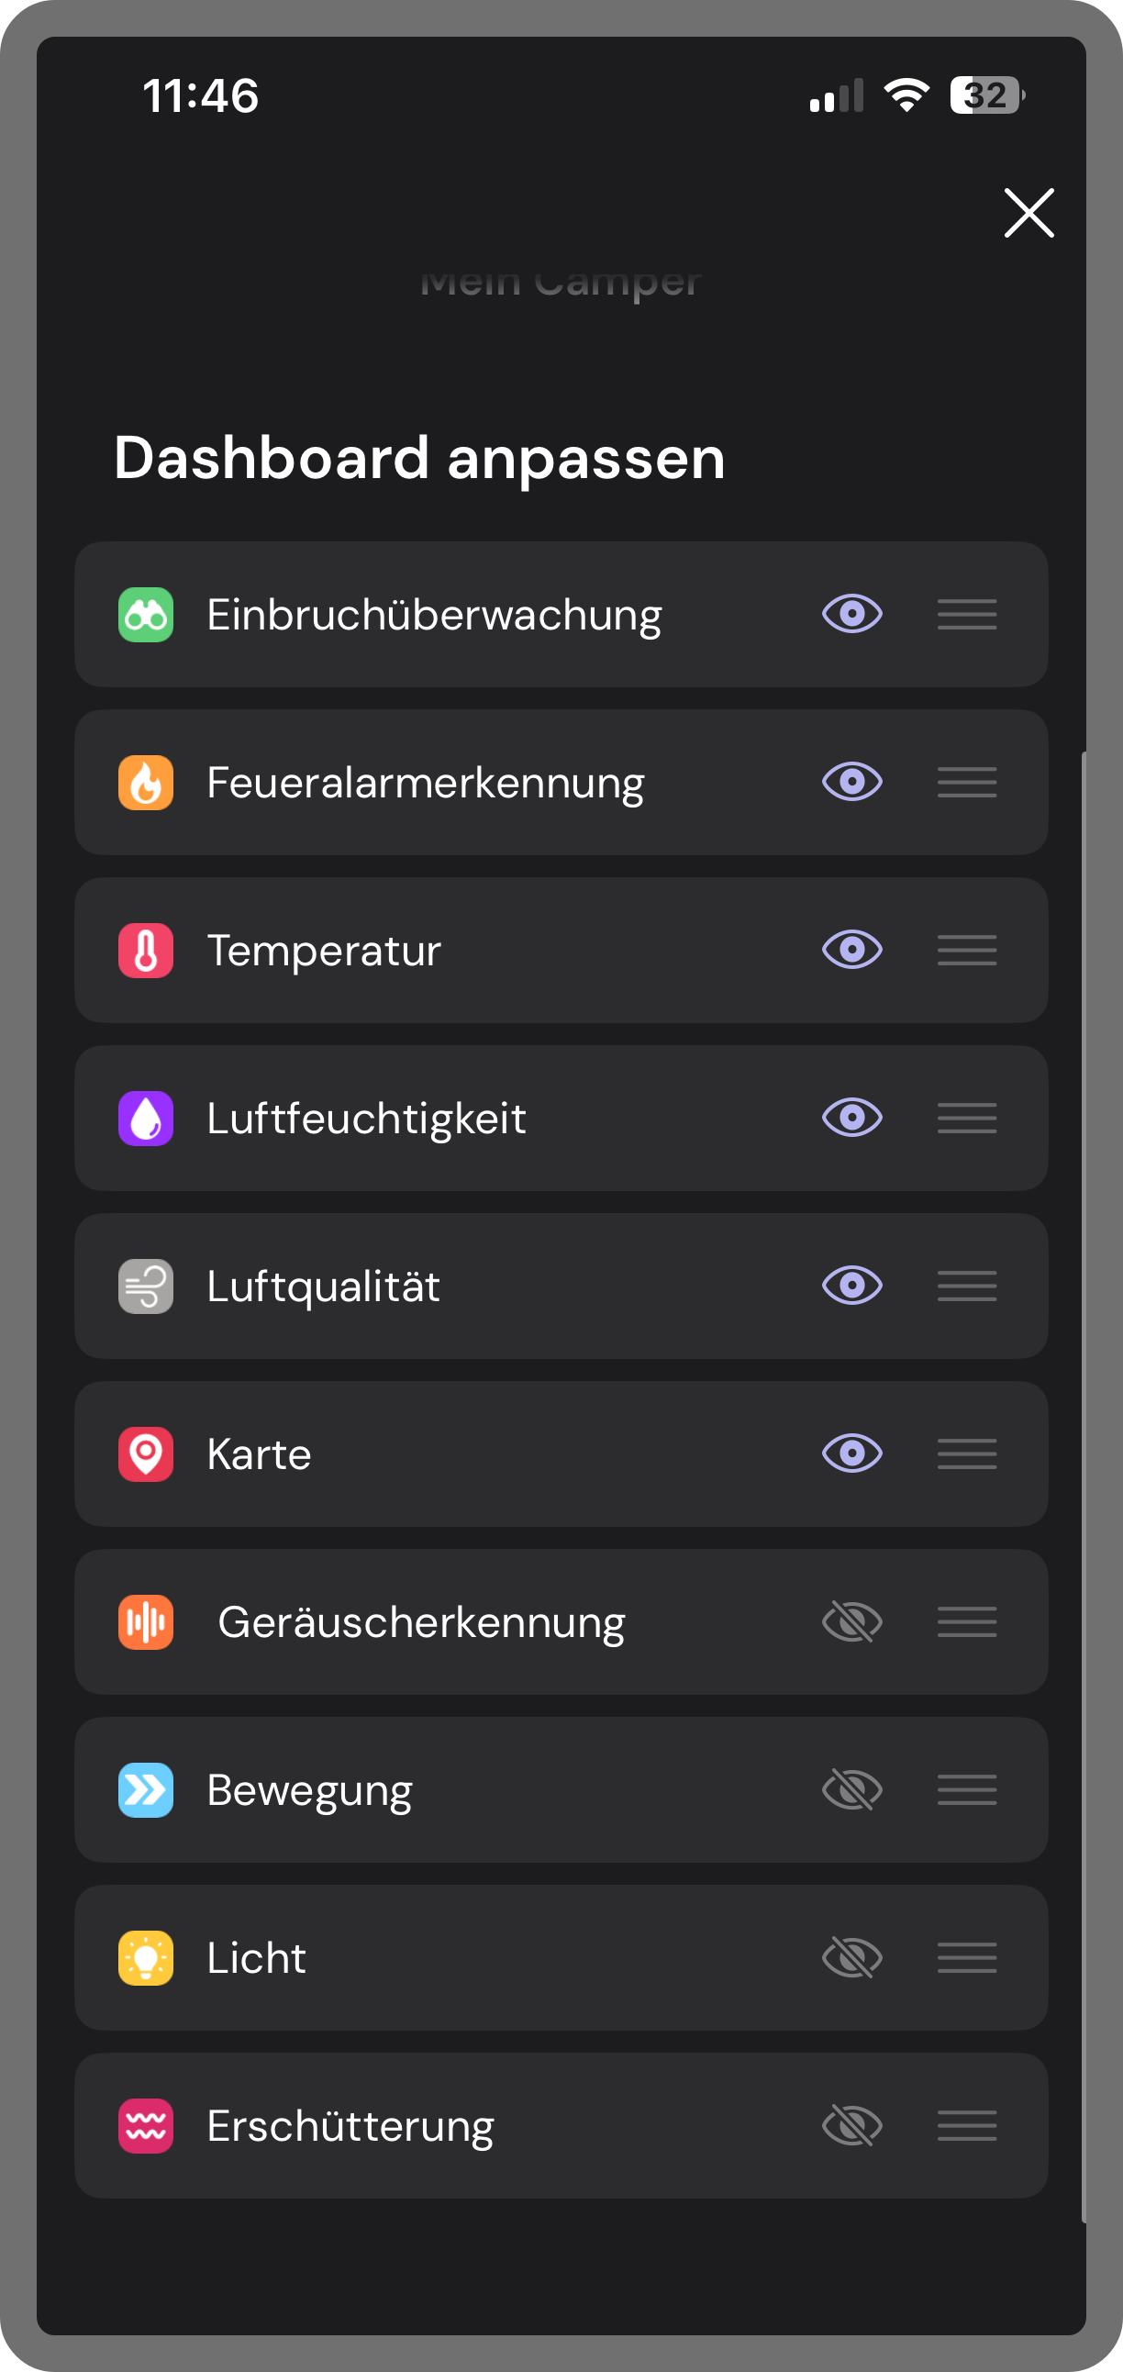This screenshot has width=1123, height=2372.
Task: Click the Bewegung row drag handle
Action: [x=966, y=1790]
